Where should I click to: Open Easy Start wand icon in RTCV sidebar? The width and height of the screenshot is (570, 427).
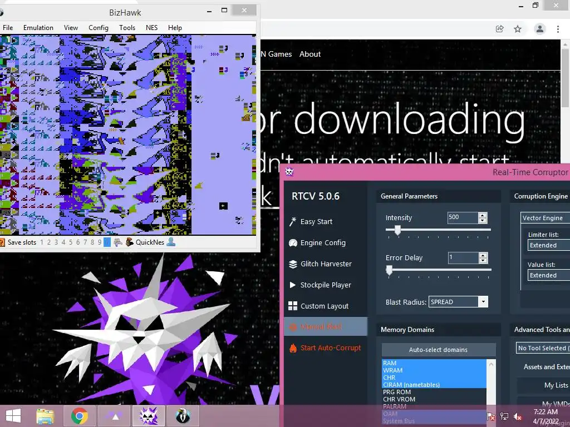tap(293, 221)
